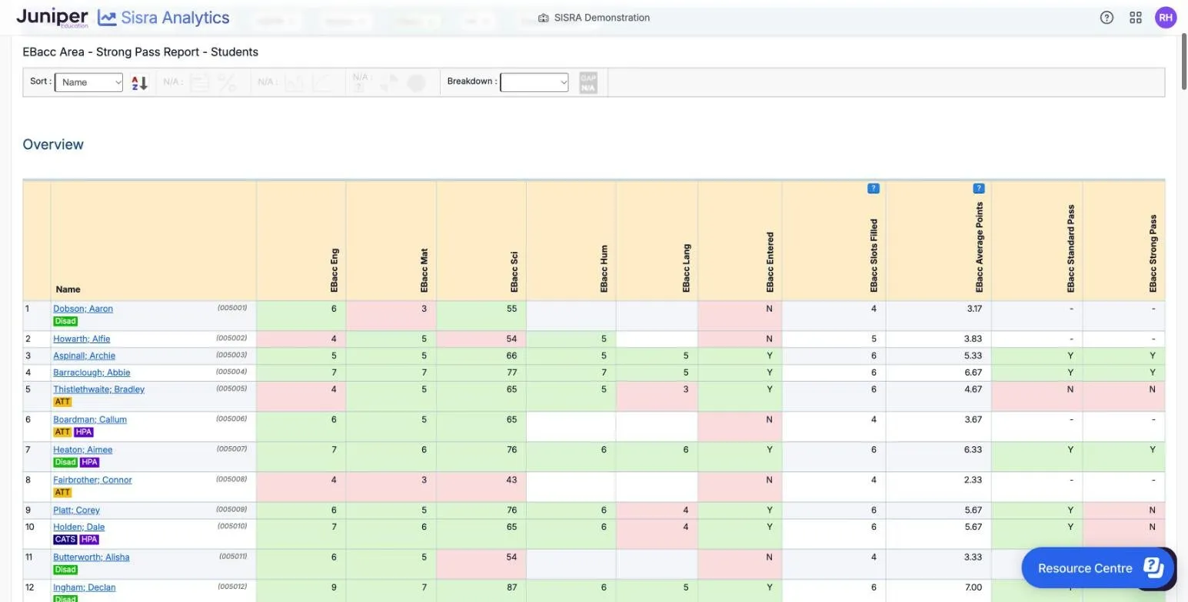1188x602 pixels.
Task: Open the Resource Centre button
Action: pos(1097,567)
